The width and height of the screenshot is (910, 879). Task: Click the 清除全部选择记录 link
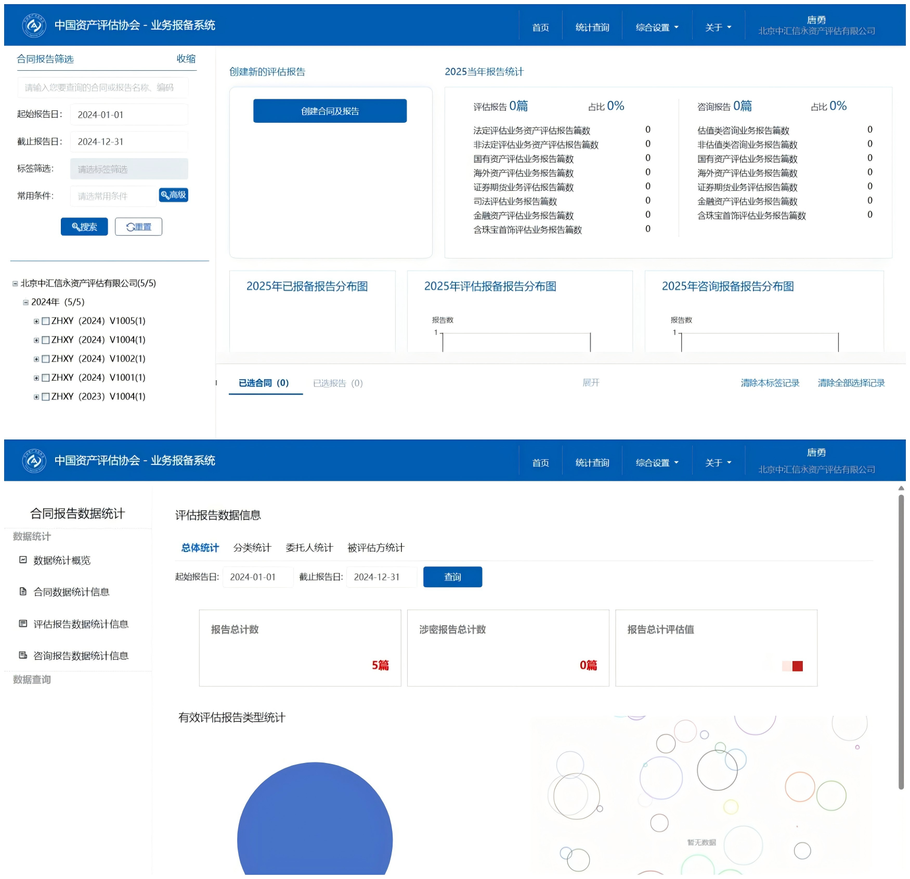click(851, 383)
